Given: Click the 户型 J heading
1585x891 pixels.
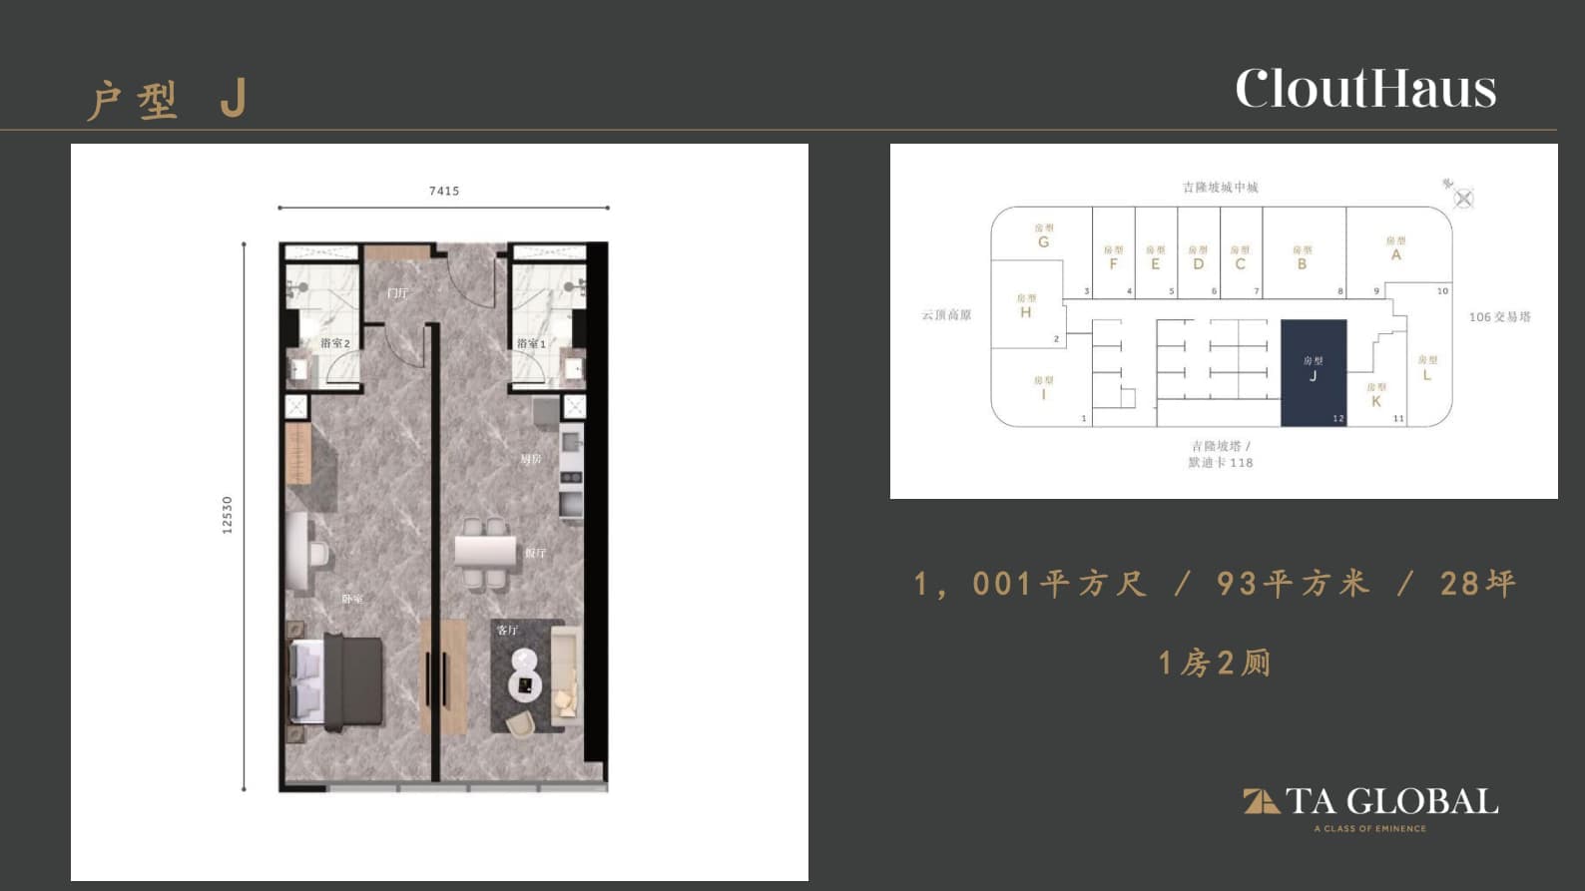Looking at the screenshot, I should pyautogui.click(x=167, y=100).
